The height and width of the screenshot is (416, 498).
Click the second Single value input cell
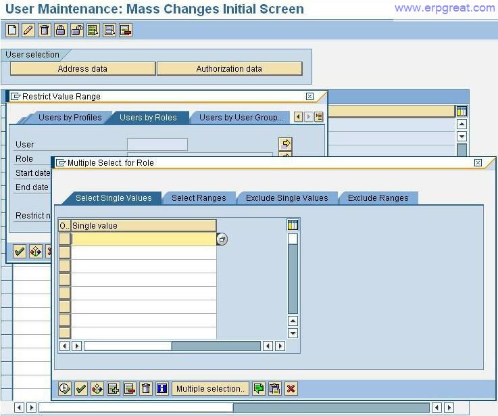143,252
